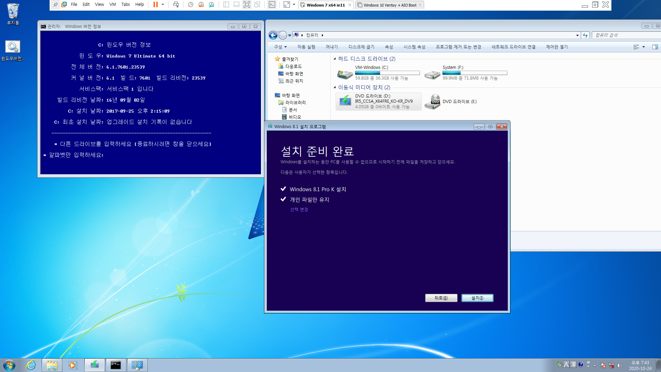Collapse the removable media devices group

click(x=335, y=87)
